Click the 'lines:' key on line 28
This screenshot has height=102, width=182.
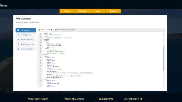47,48
